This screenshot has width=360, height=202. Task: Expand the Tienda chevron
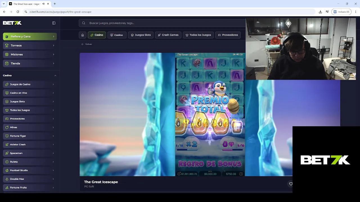(53, 63)
